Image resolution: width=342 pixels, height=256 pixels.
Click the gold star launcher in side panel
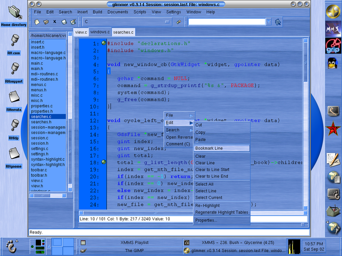(x=333, y=11)
